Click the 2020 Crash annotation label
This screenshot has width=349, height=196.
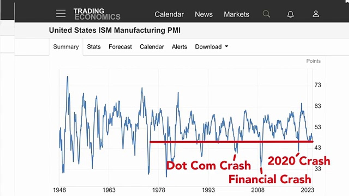[299, 161]
